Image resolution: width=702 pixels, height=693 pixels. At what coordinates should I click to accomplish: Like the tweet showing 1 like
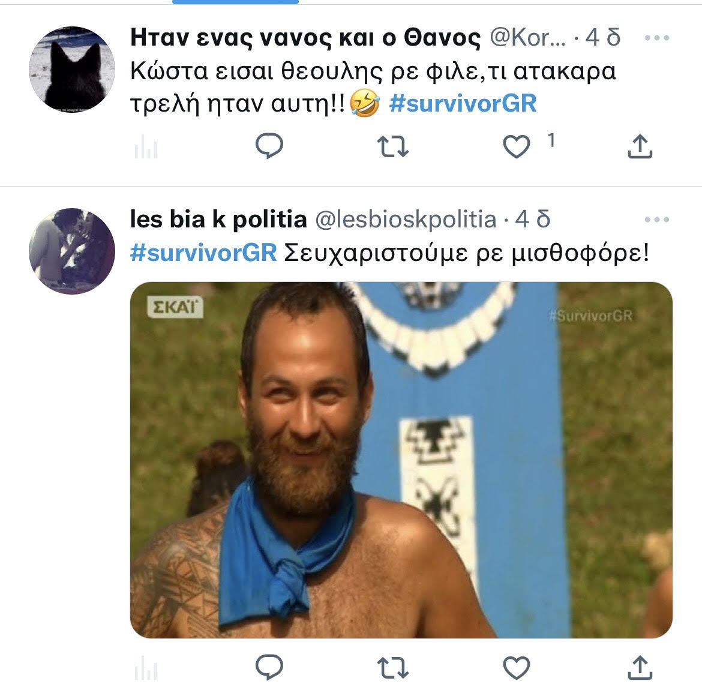(x=516, y=146)
